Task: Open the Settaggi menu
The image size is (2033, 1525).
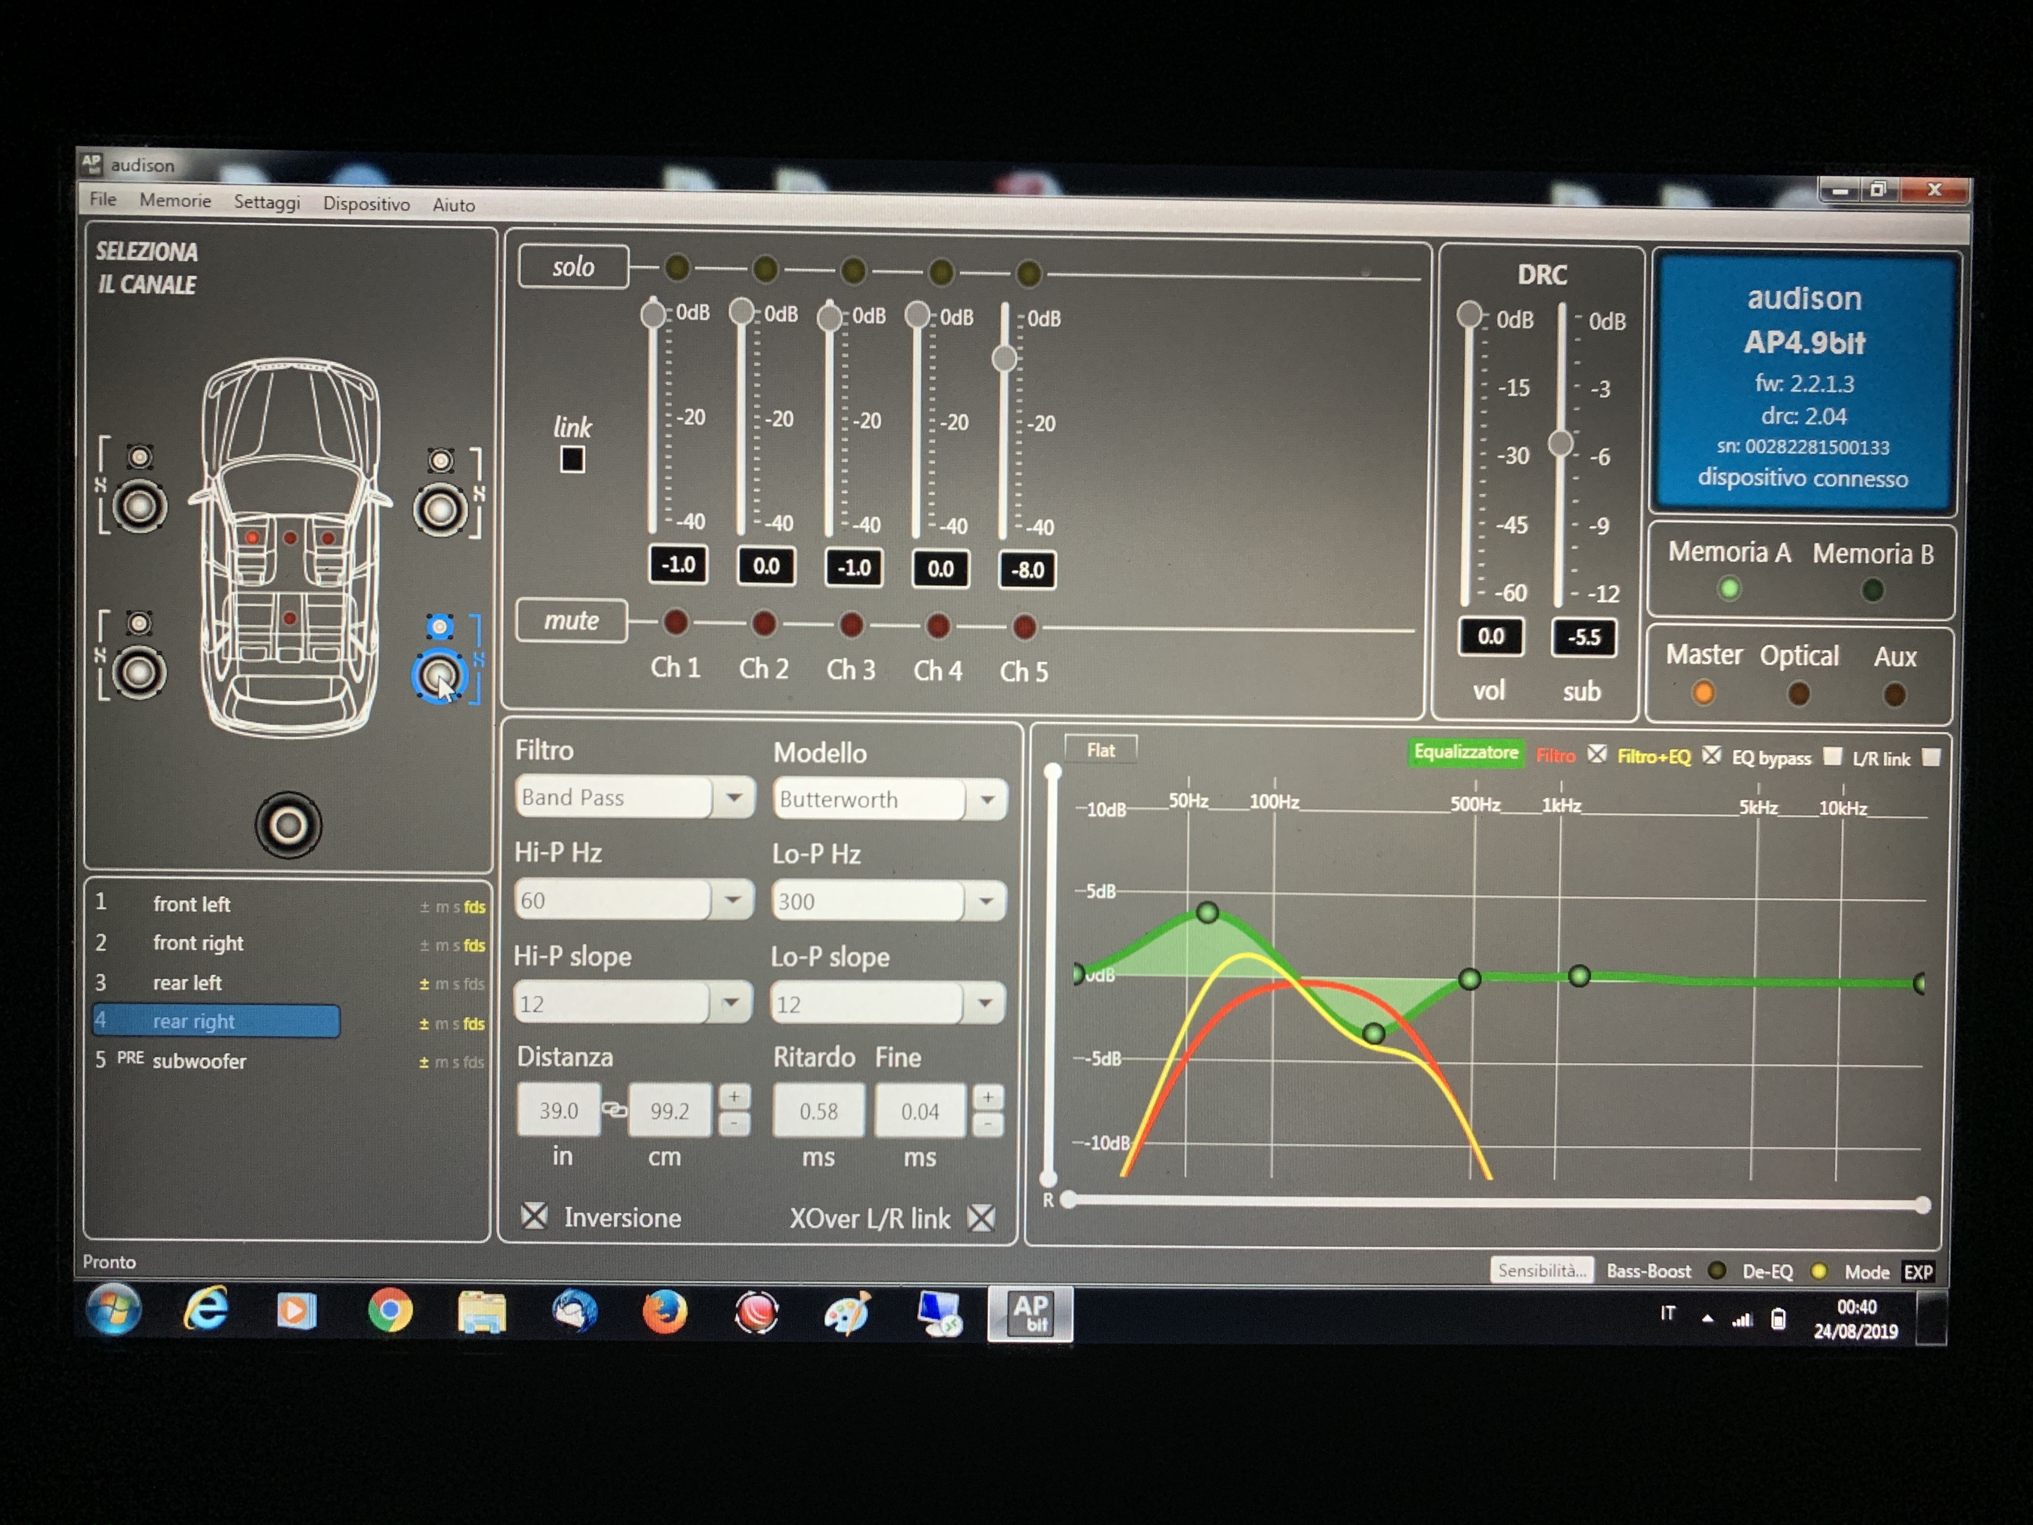Action: (267, 202)
